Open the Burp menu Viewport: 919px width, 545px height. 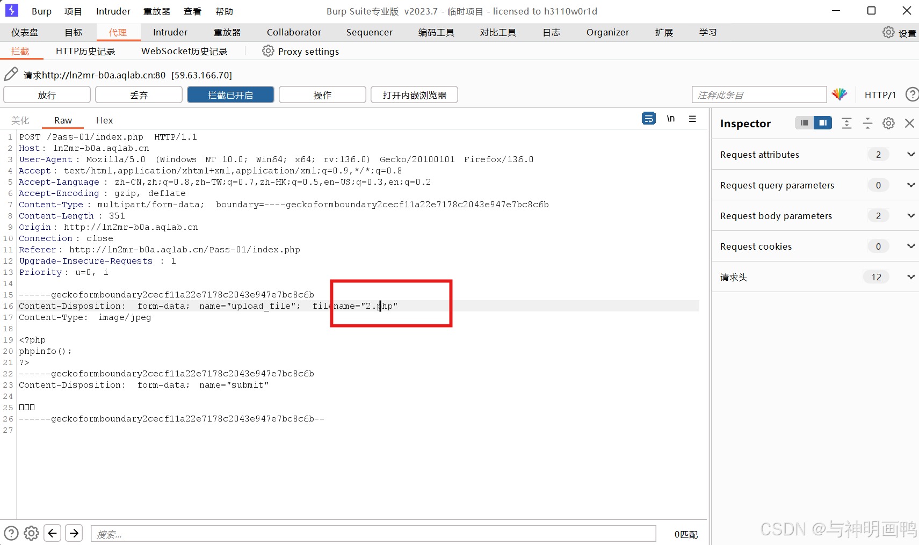point(41,11)
